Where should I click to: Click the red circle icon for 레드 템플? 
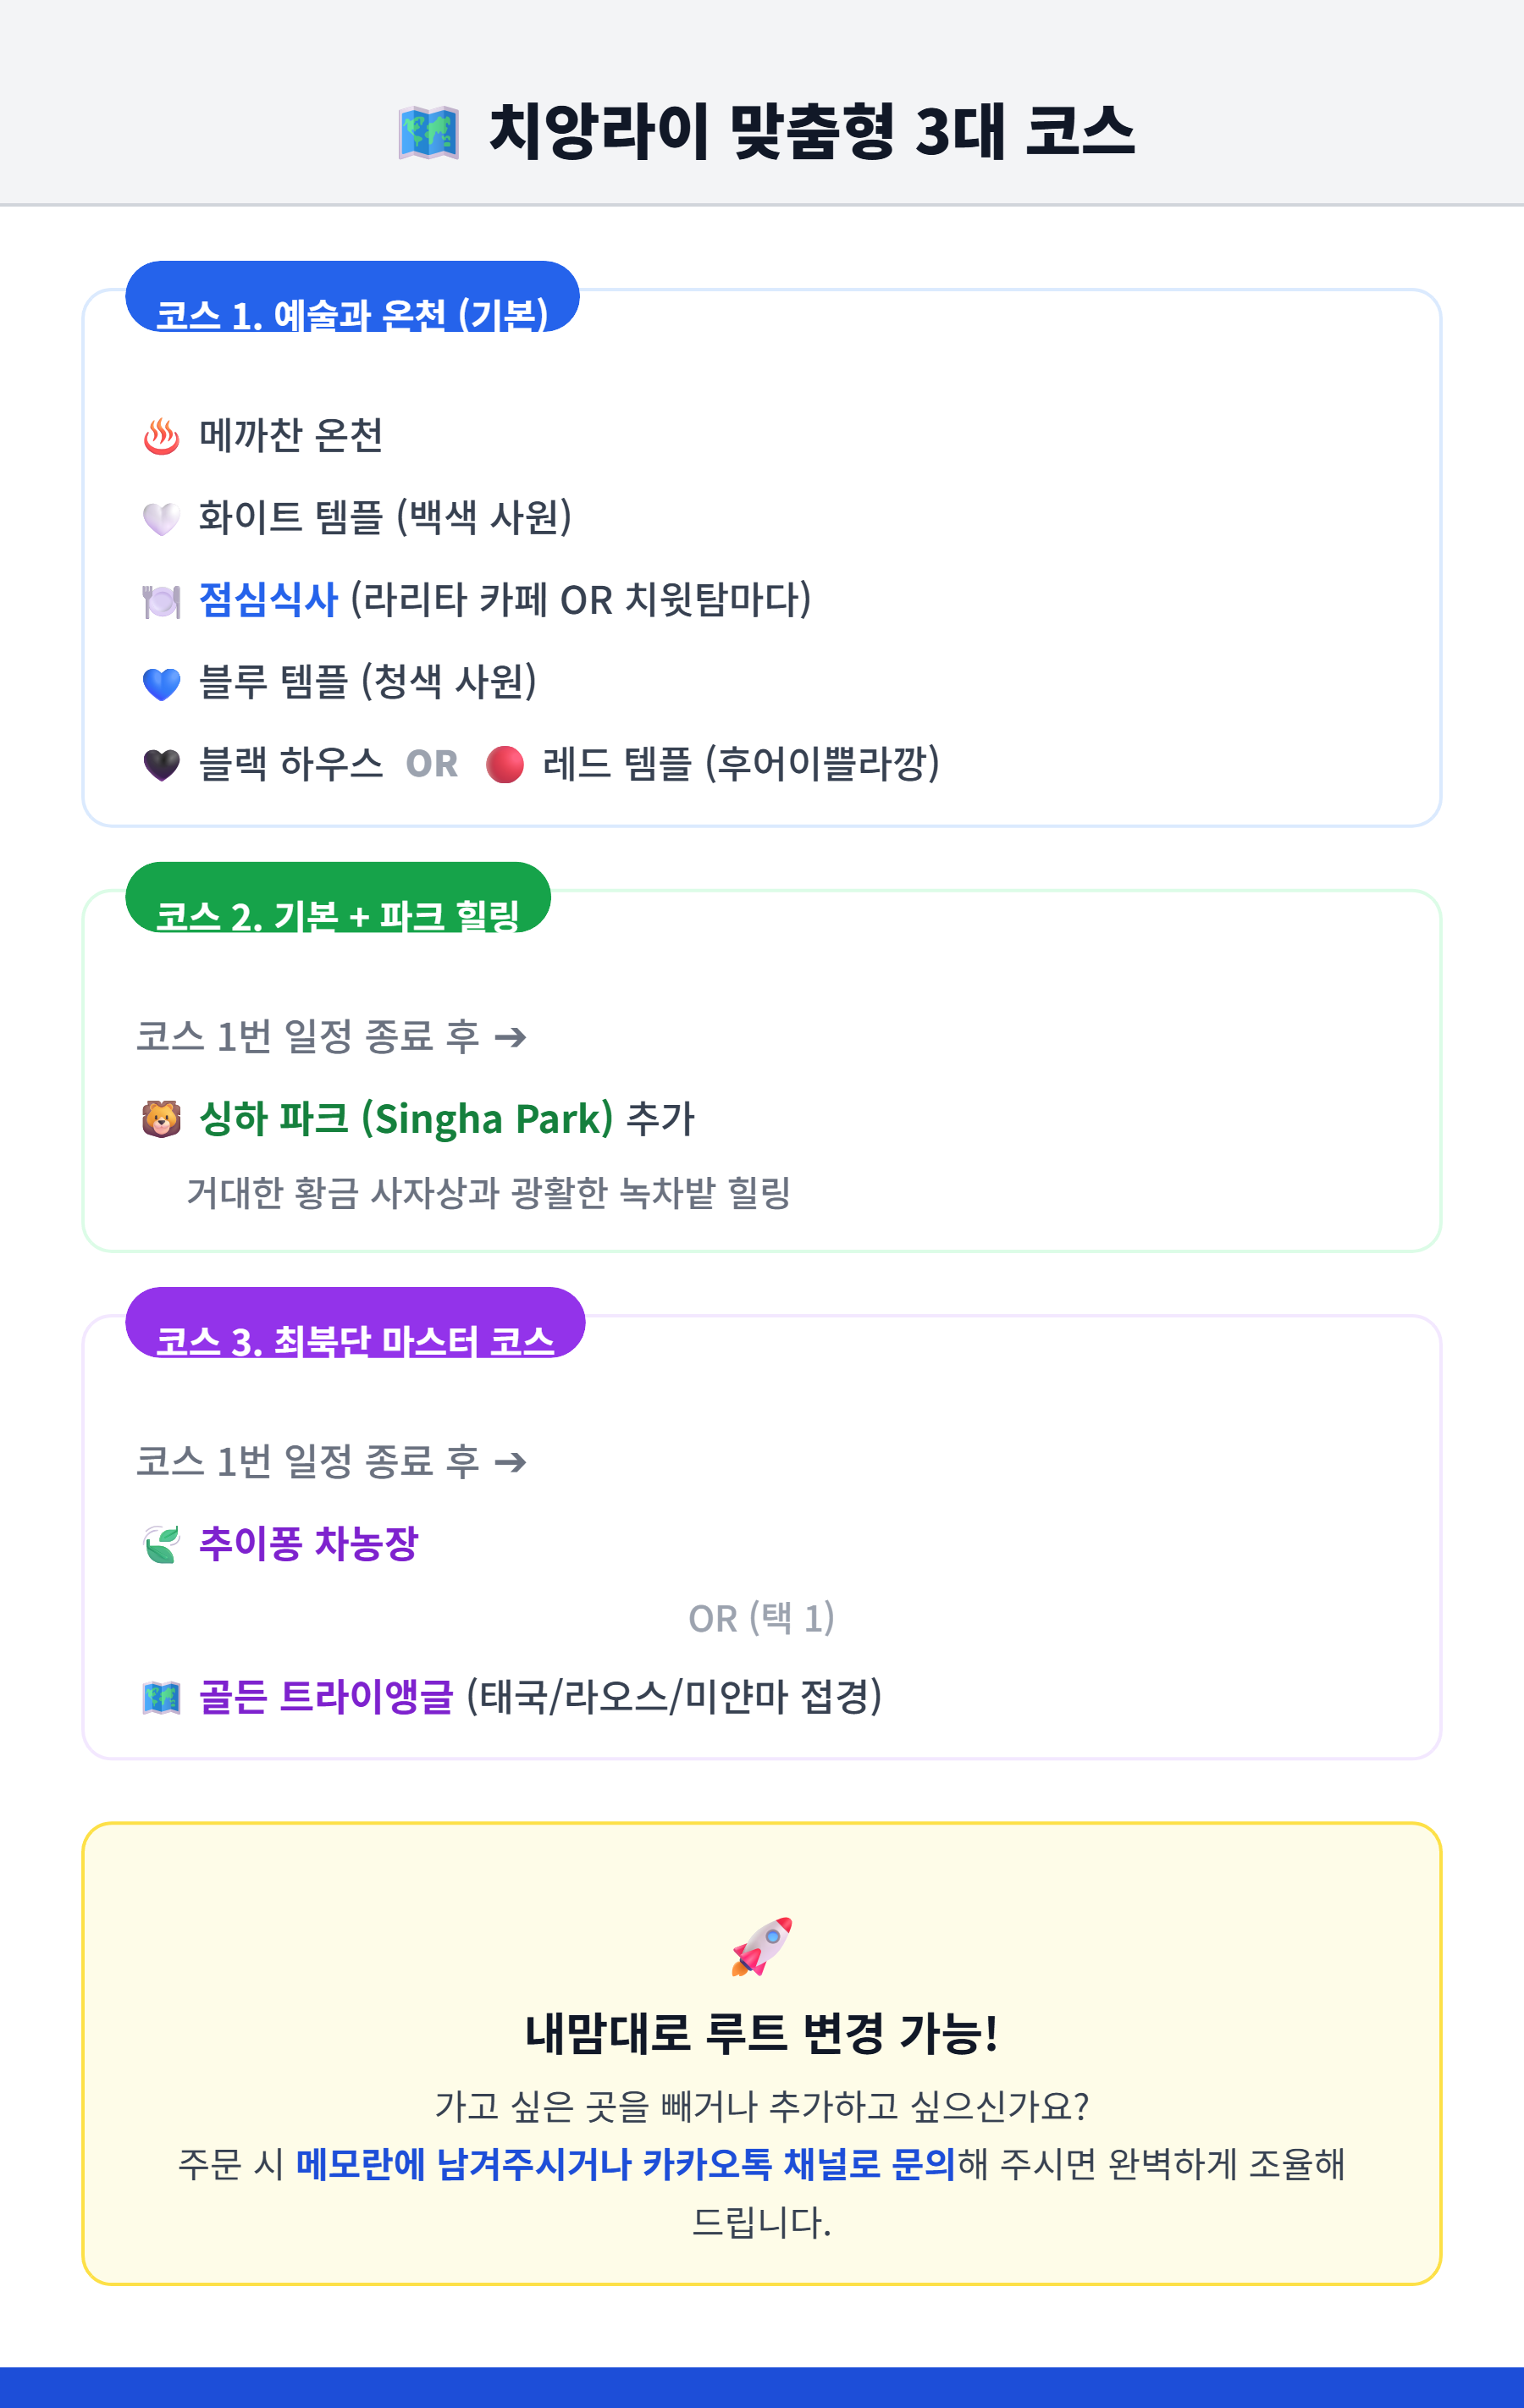click(505, 765)
